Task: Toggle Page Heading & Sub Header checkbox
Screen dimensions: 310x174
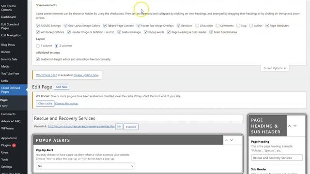Action: coord(169,32)
